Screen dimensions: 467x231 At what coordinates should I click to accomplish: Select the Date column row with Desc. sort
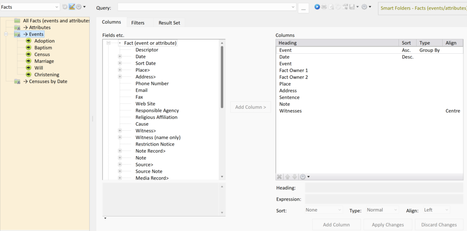pyautogui.click(x=369, y=57)
